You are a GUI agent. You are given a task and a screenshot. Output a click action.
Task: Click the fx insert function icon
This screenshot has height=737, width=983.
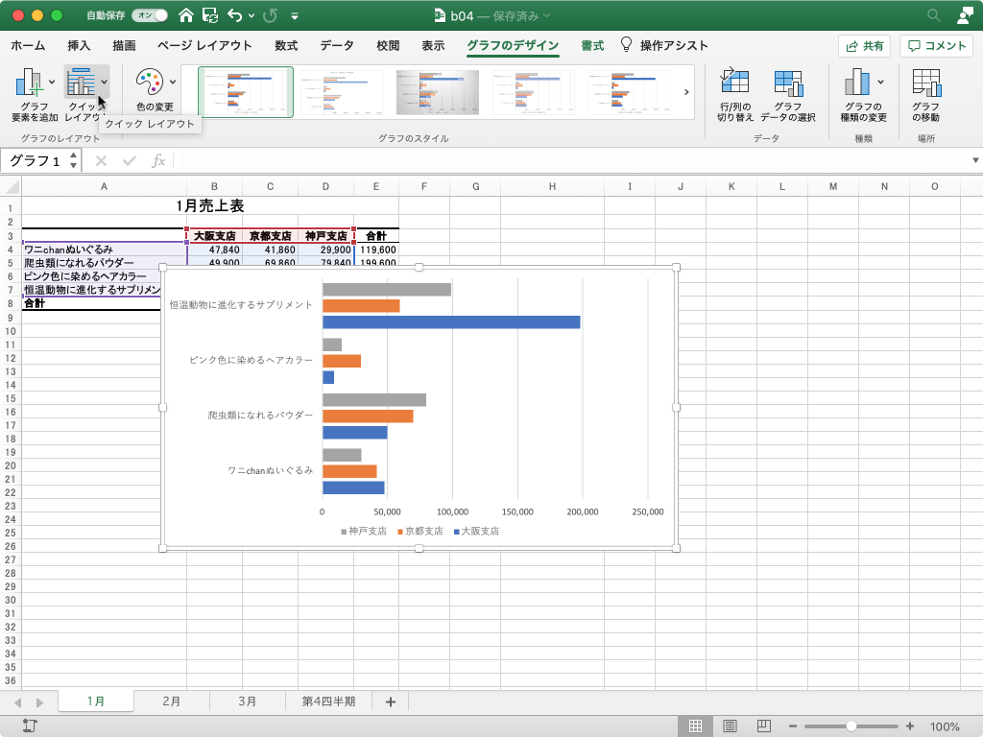pyautogui.click(x=158, y=161)
